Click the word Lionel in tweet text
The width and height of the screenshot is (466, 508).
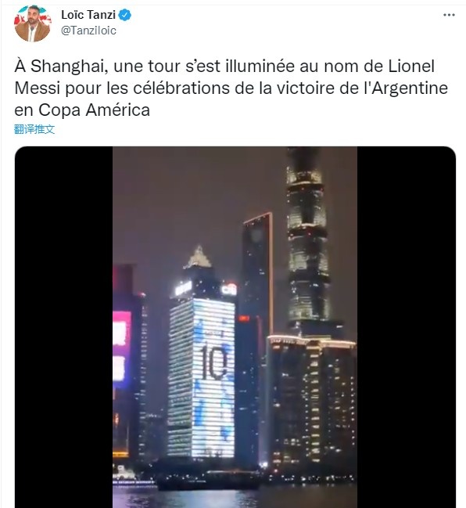point(411,66)
